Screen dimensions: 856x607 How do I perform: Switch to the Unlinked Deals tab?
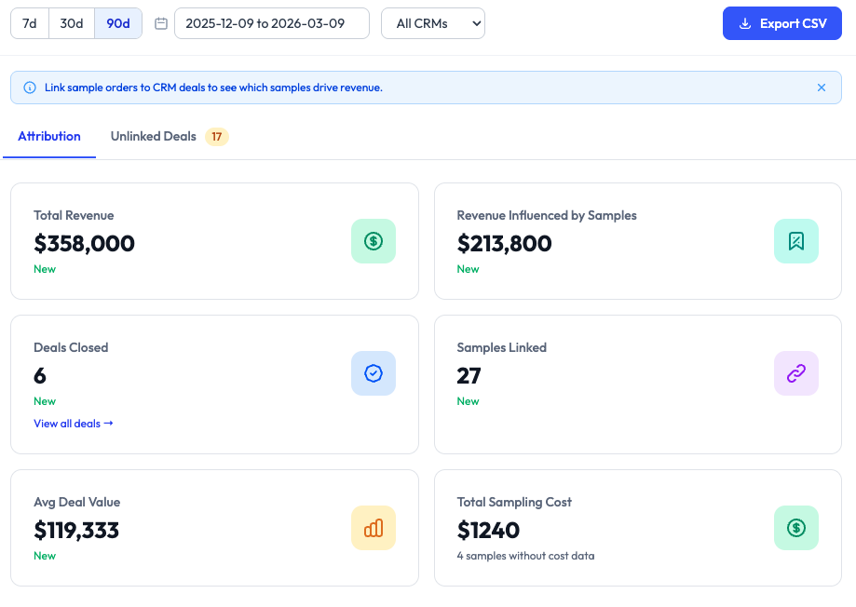click(x=153, y=136)
